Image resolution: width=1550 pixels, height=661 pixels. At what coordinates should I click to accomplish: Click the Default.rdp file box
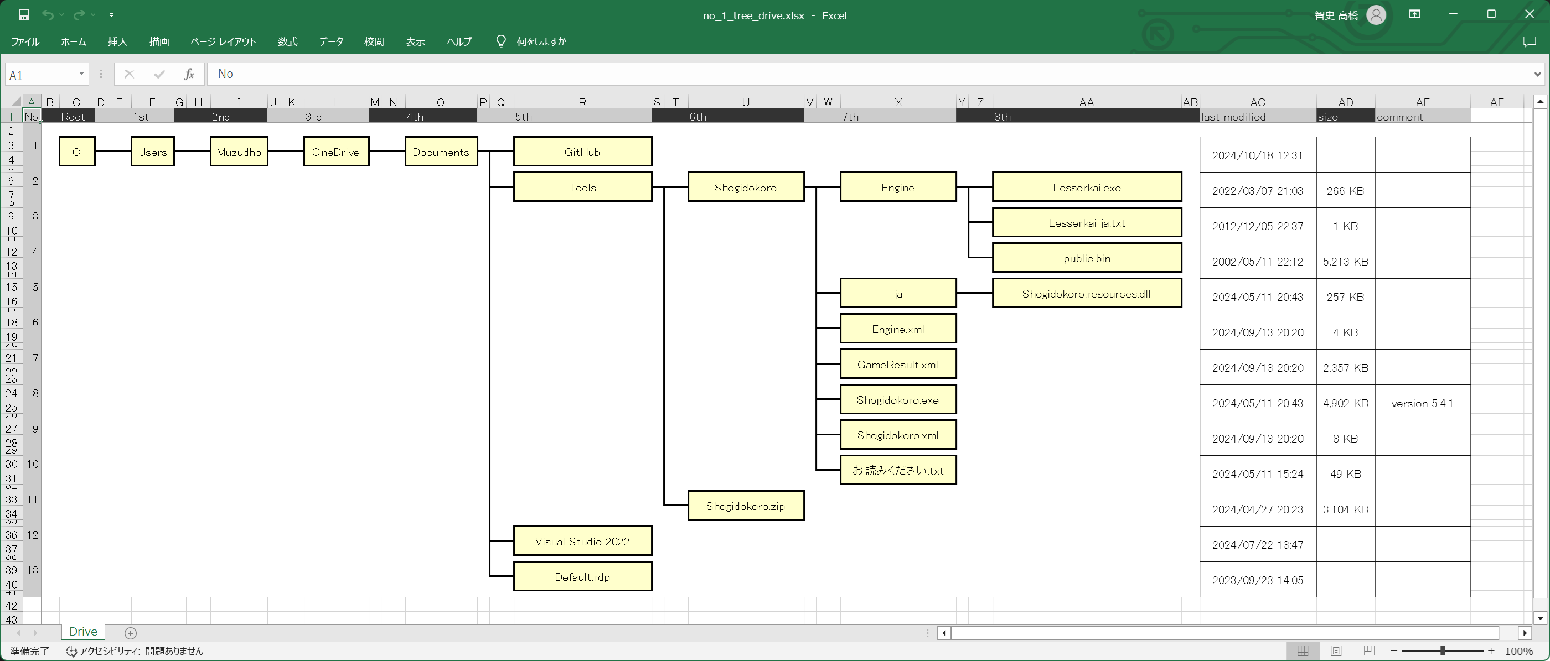(x=582, y=577)
